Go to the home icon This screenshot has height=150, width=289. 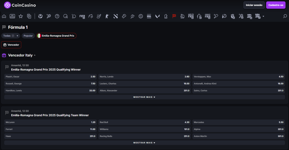(4, 16)
